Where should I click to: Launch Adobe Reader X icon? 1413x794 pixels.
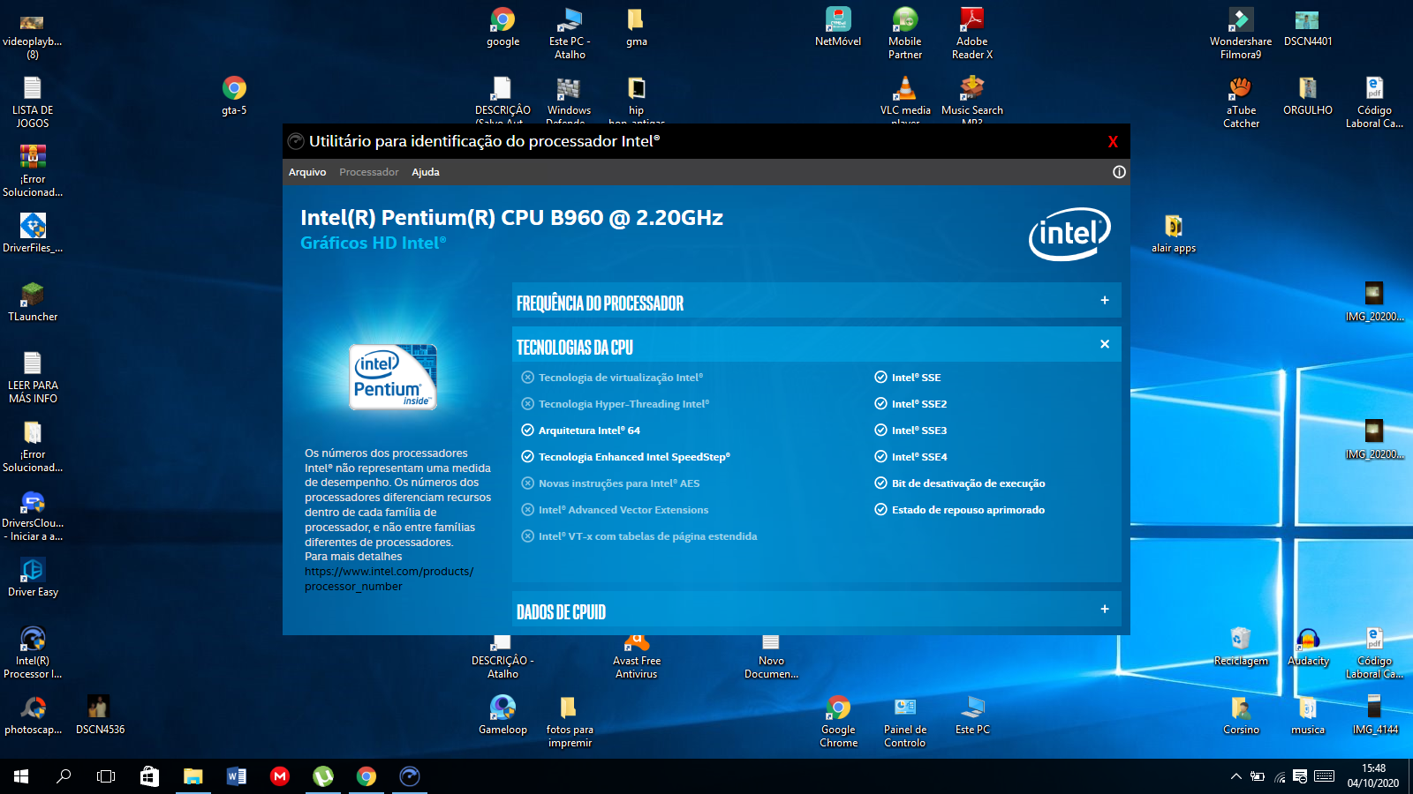[x=971, y=34]
